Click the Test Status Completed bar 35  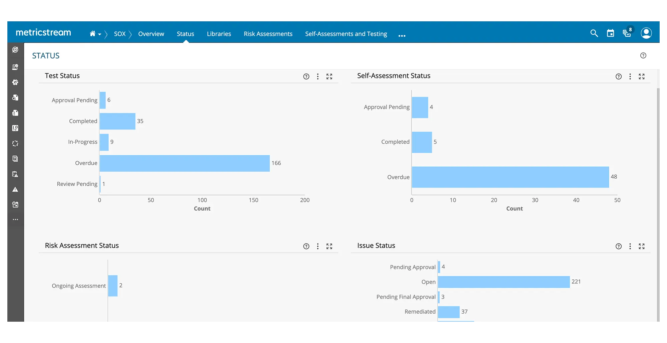117,121
